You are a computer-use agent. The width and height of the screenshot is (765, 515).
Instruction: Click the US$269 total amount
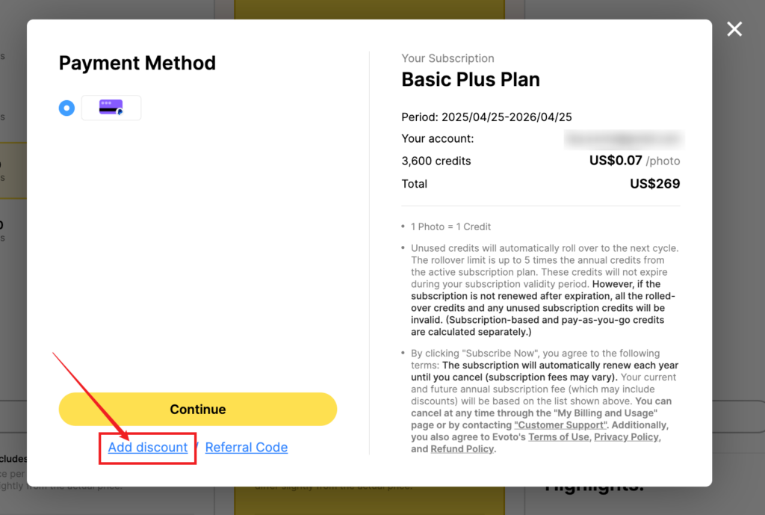pos(654,184)
